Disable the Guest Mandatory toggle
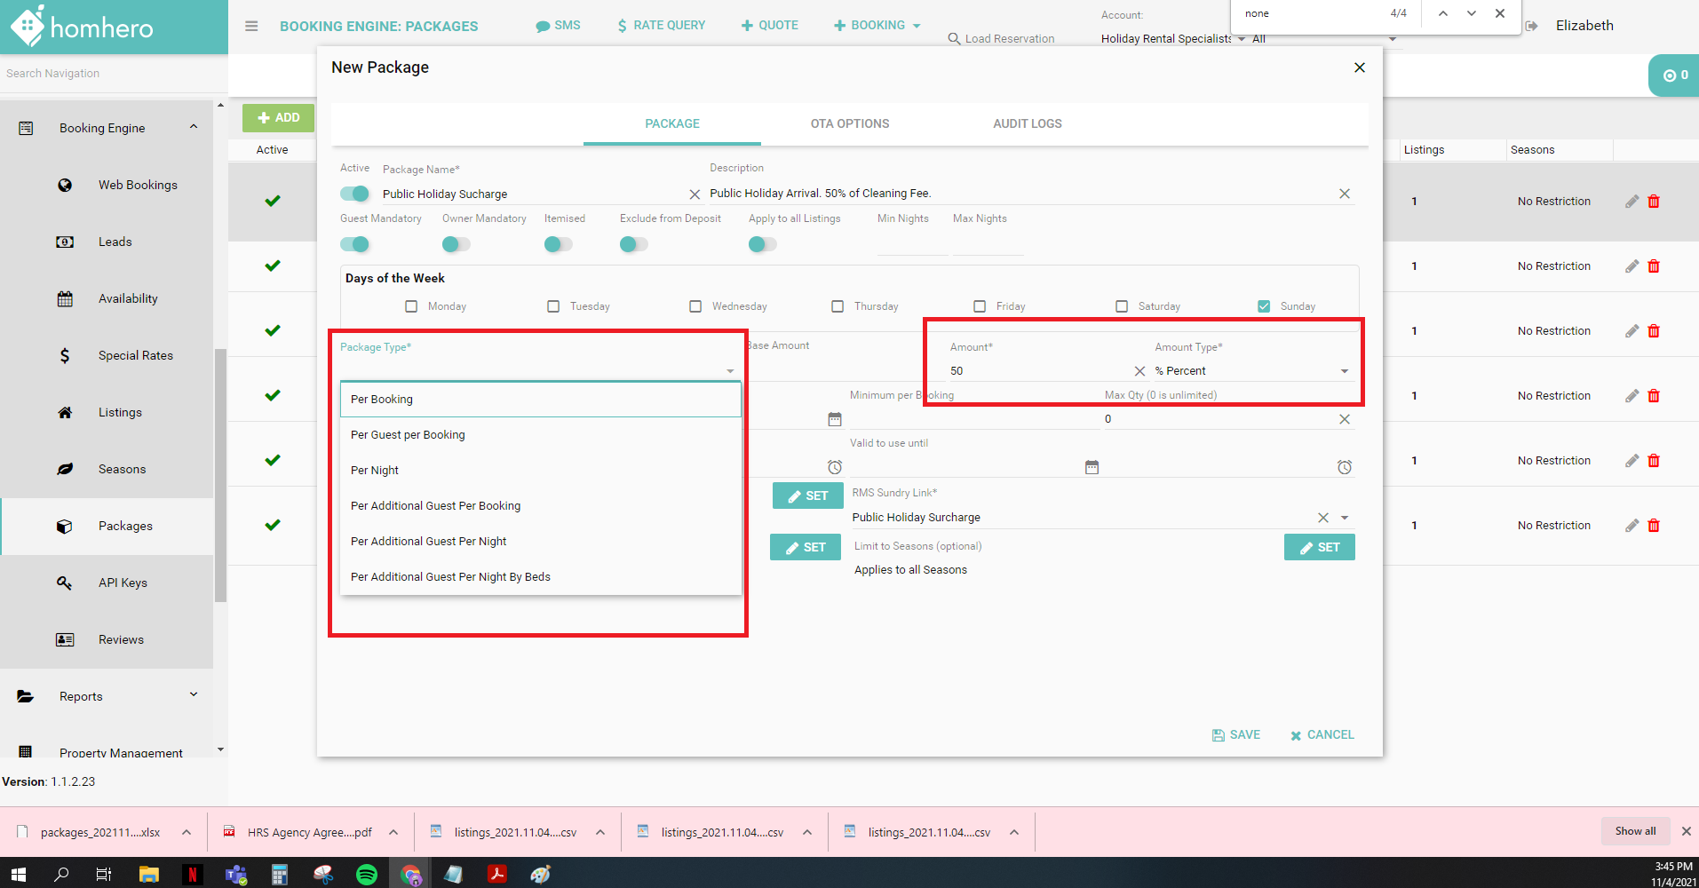The image size is (1699, 888). [x=354, y=244]
